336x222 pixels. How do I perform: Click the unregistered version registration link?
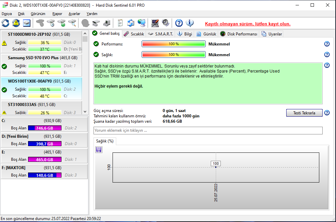coord(247,24)
